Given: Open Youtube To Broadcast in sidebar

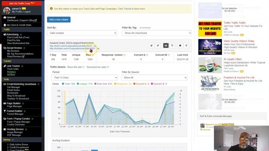Looking at the screenshot, I should coord(18,99).
